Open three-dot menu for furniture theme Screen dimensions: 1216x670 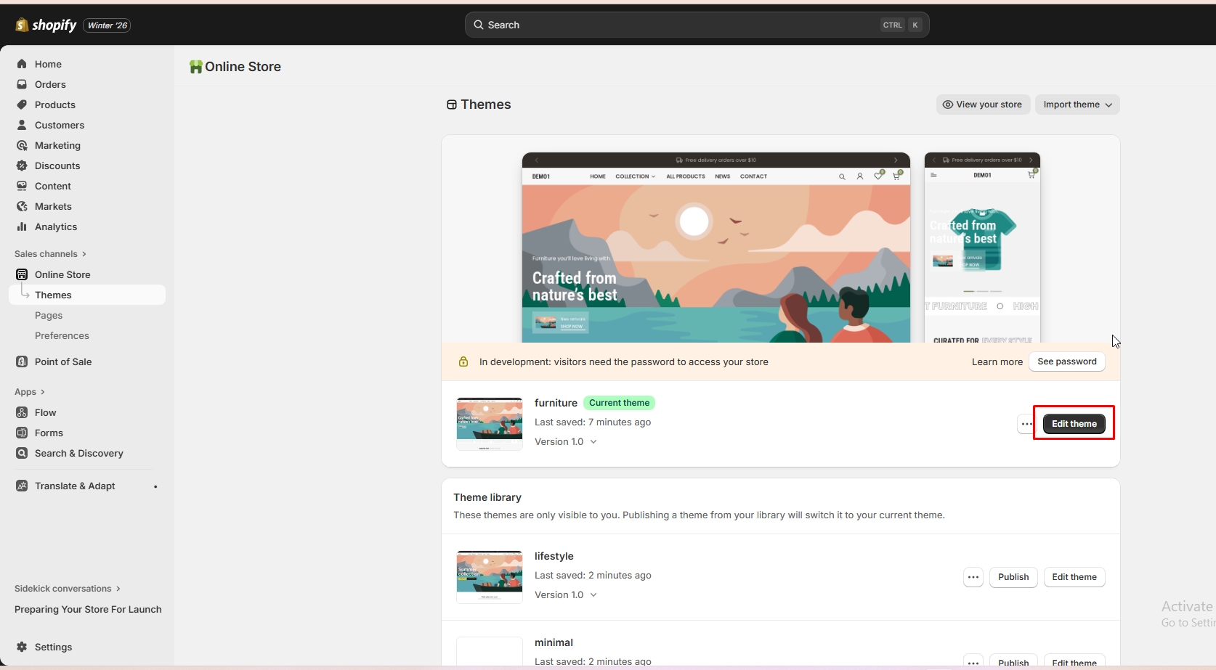[1026, 424]
